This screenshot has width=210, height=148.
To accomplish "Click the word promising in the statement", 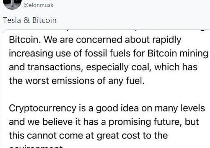I will click(130, 122).
